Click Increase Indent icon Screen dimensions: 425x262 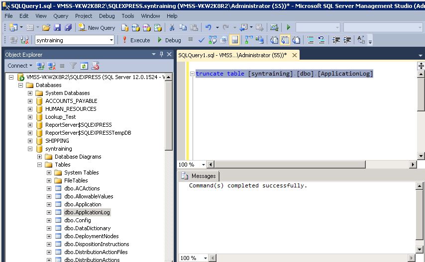[x=347, y=40]
